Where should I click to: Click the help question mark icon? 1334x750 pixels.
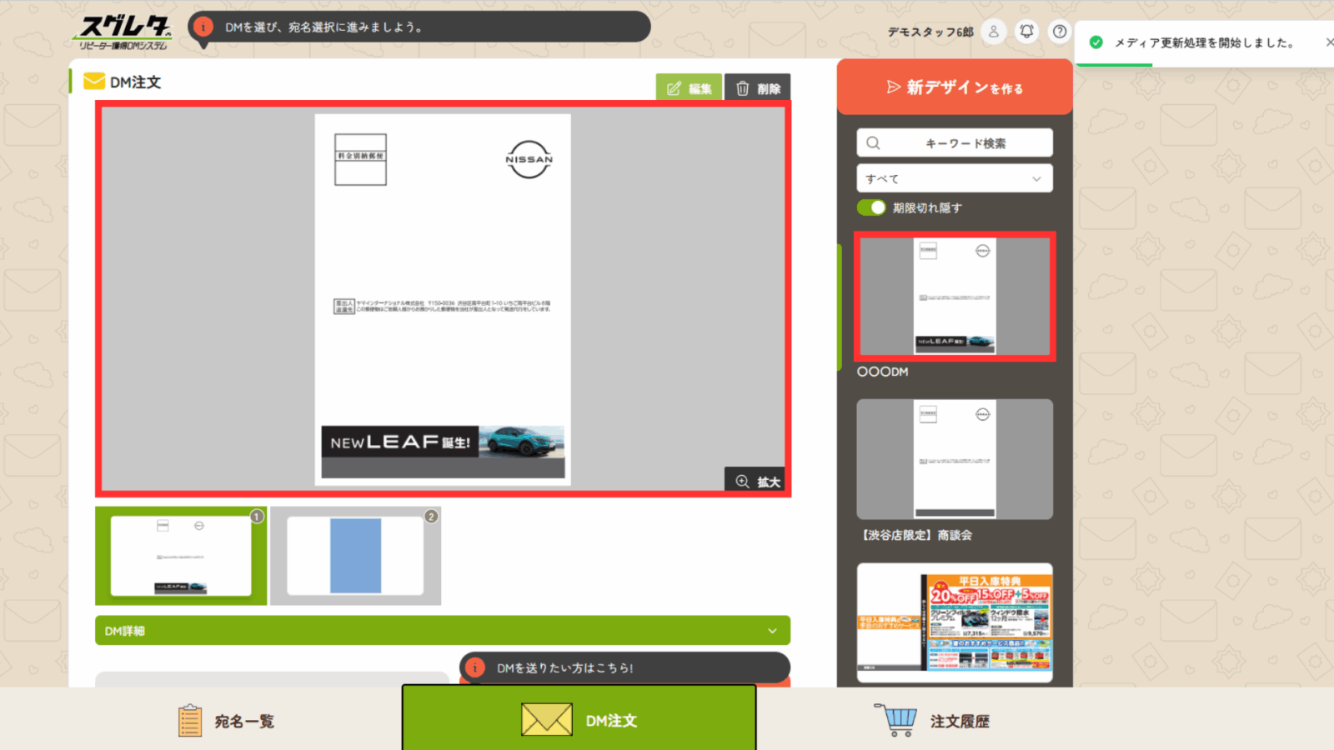pyautogui.click(x=1060, y=32)
